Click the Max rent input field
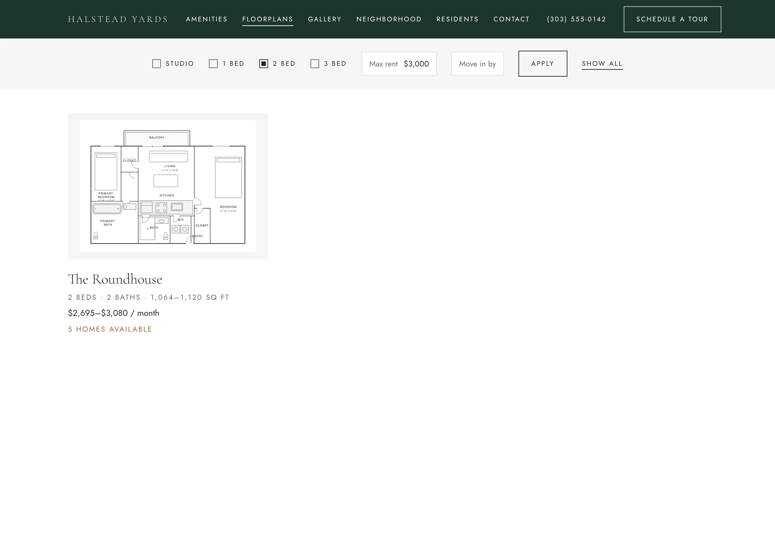The height and width of the screenshot is (533, 775). pyautogui.click(x=399, y=63)
